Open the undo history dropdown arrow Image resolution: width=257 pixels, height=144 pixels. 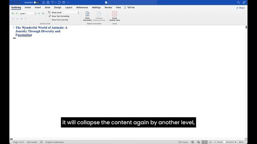(56, 2)
